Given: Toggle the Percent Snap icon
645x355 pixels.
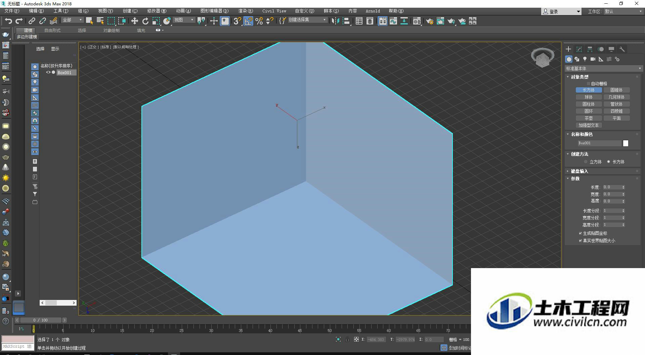Looking at the screenshot, I should point(259,21).
